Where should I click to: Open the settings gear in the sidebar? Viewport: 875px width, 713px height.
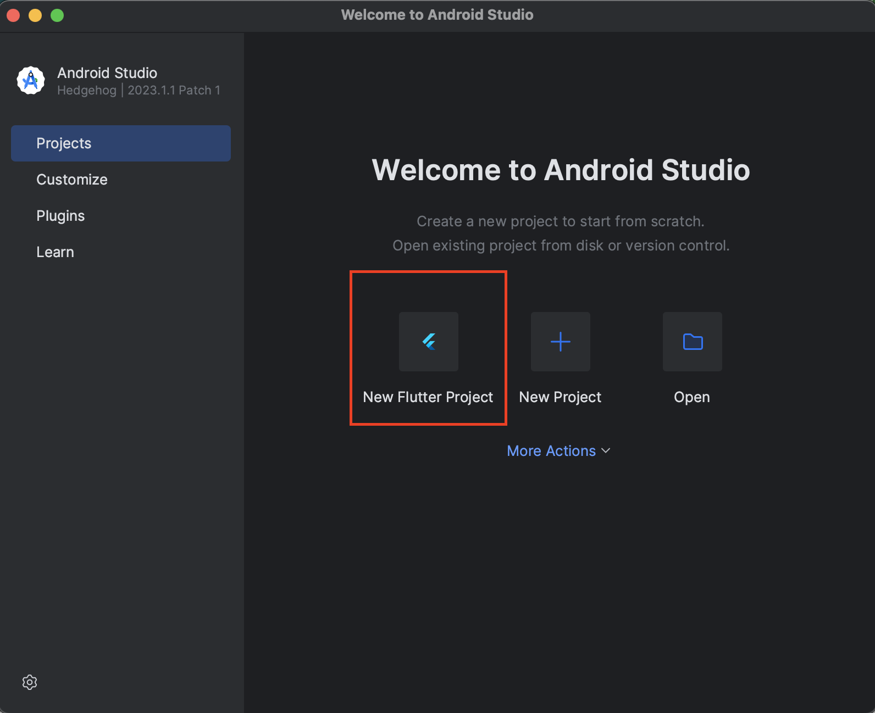click(x=30, y=682)
